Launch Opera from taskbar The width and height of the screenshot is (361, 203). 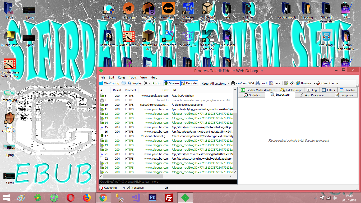tap(70, 197)
